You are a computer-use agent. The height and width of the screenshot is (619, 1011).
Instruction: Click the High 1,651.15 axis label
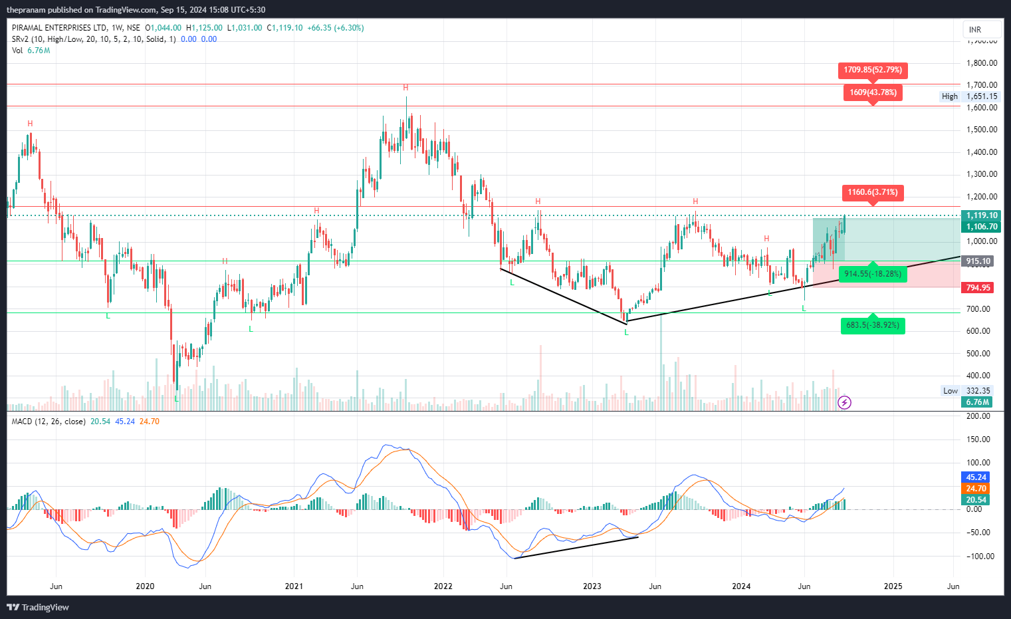[x=969, y=96]
